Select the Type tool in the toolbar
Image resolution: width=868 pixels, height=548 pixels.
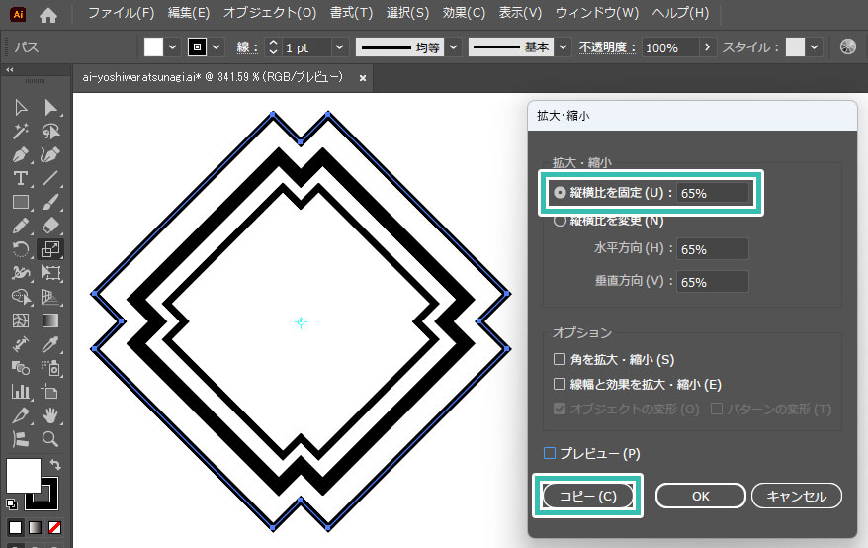coord(20,178)
